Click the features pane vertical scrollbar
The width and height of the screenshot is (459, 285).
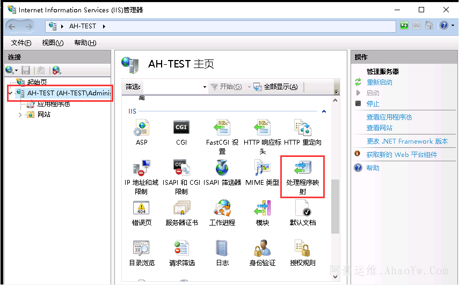(336, 206)
